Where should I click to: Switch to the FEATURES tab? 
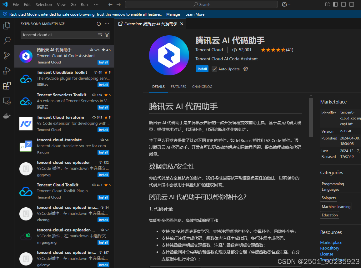click(178, 87)
